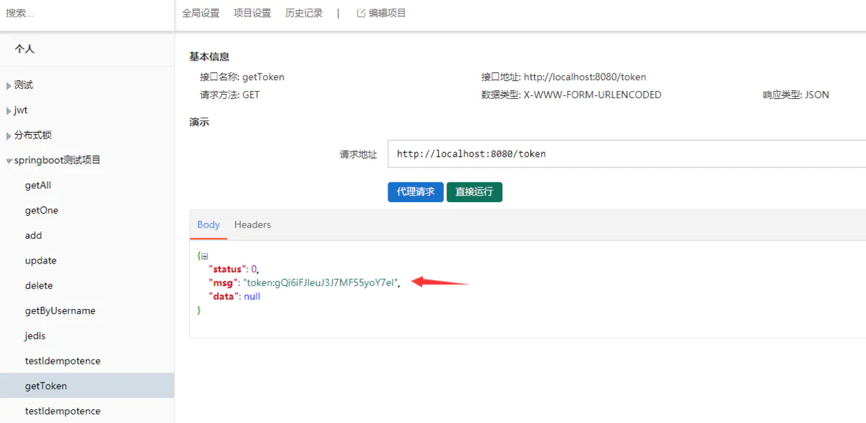The image size is (866, 423).
Task: Click the blue 代理请求 button
Action: point(415,191)
